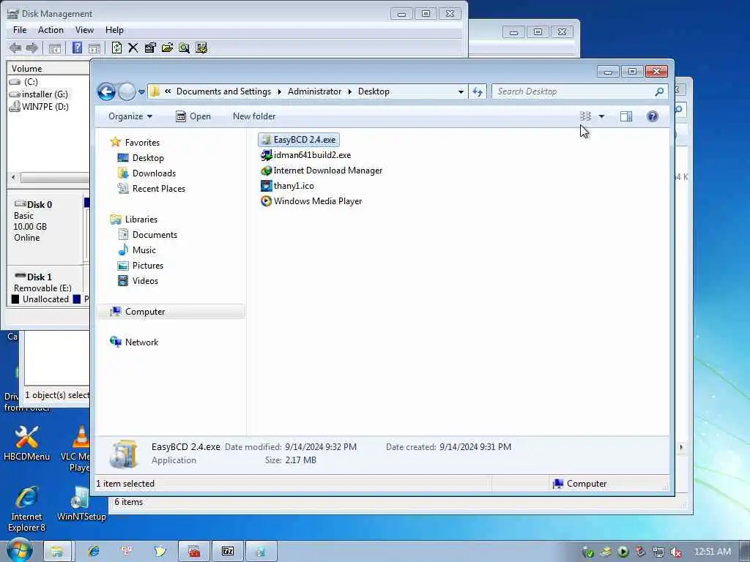Expand breadcrumb arrow after Administrator
The width and height of the screenshot is (750, 562).
click(x=349, y=91)
